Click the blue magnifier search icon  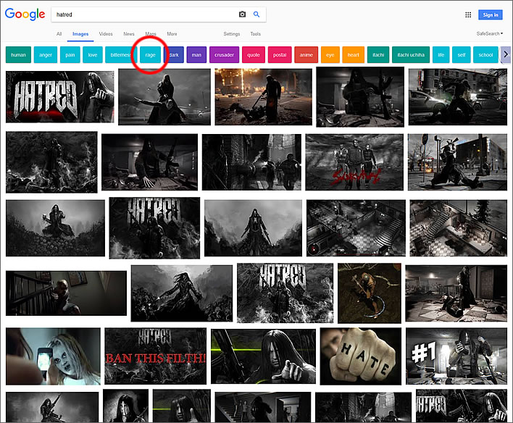coord(256,14)
